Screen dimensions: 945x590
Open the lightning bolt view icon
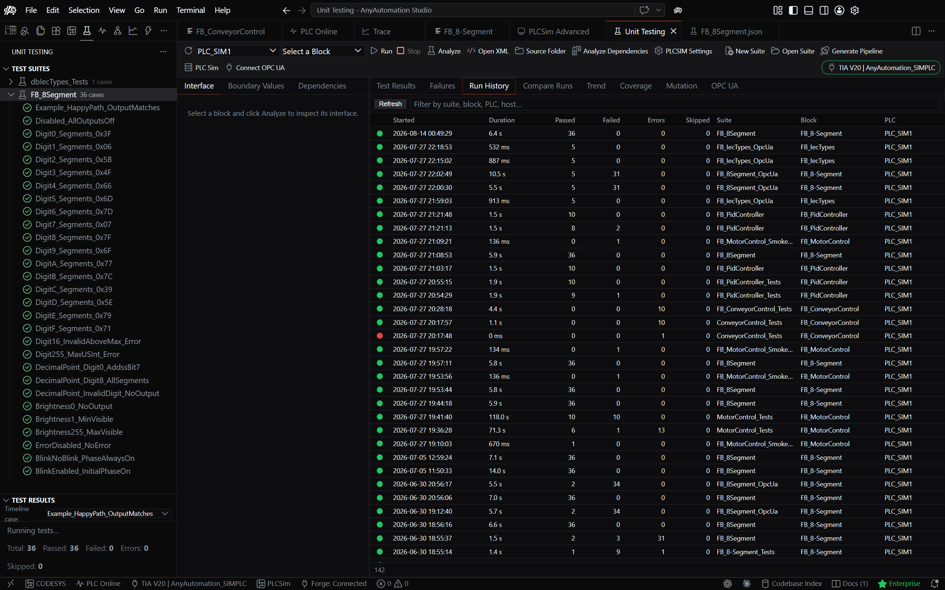(148, 31)
